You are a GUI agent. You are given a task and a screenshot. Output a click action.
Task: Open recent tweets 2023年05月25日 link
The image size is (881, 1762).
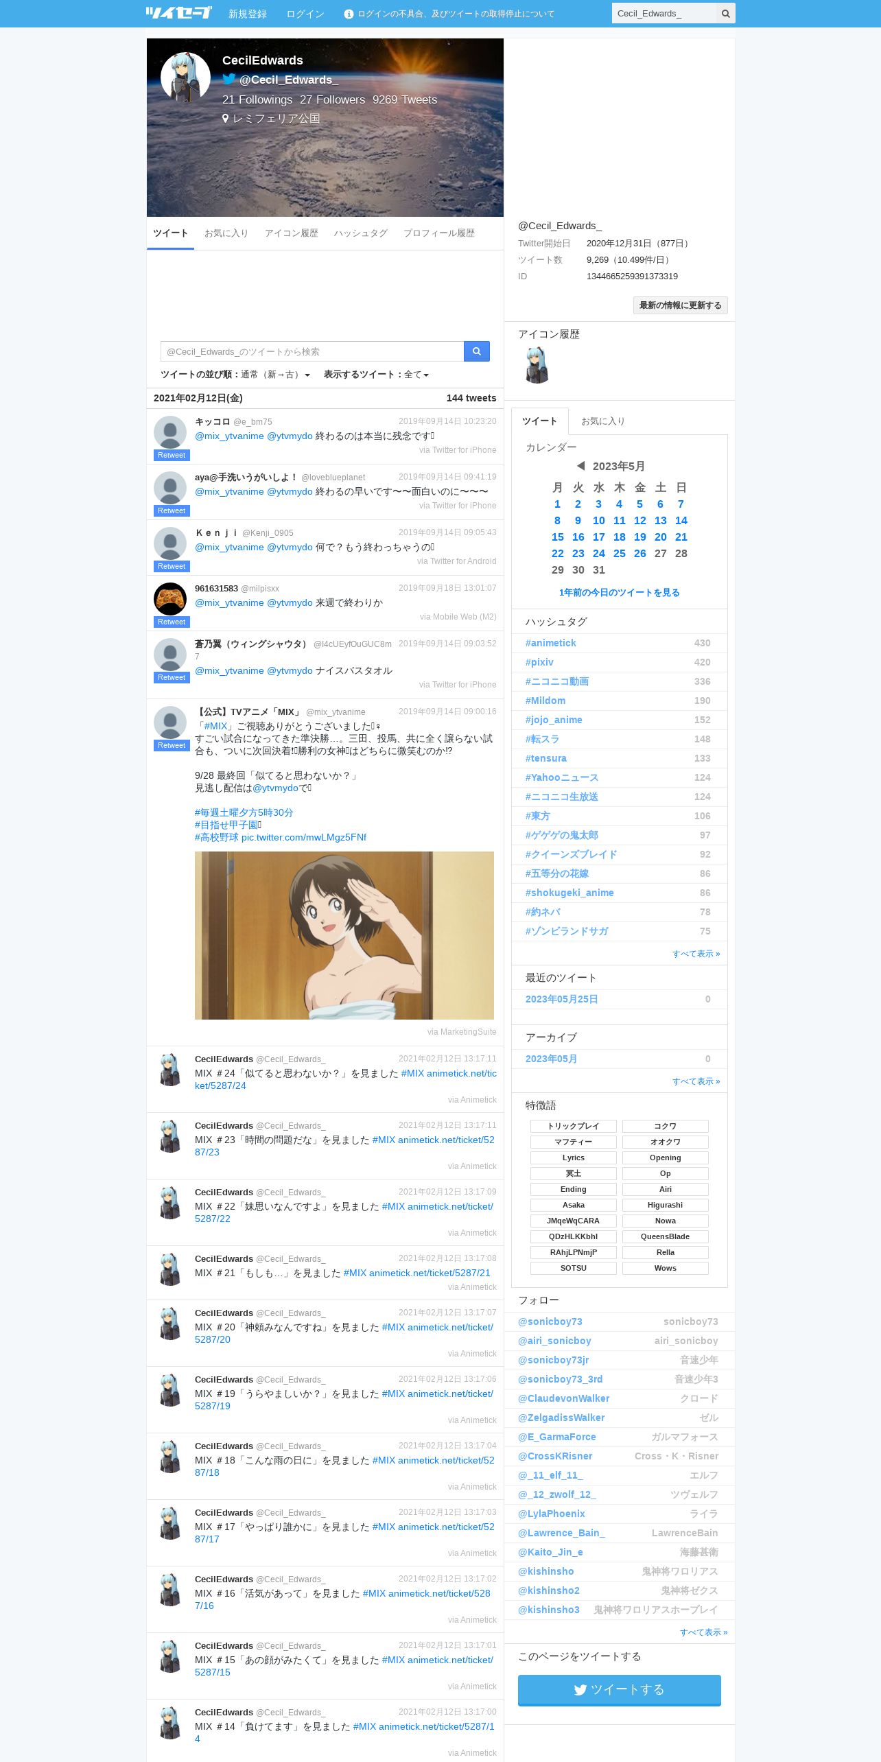[562, 999]
